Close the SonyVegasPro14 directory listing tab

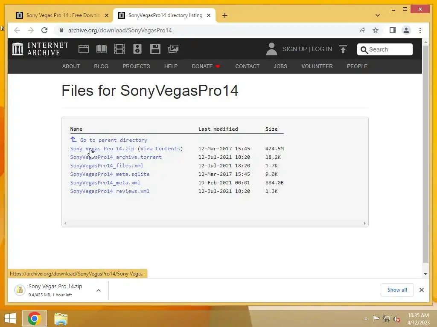pos(208,15)
